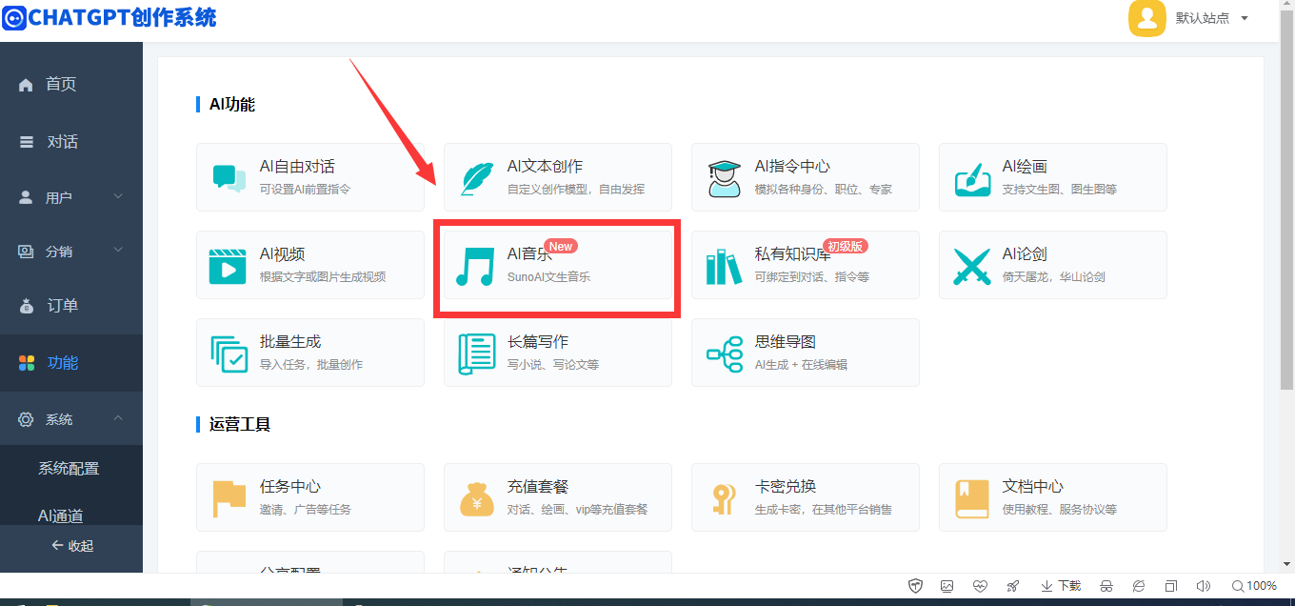Collapse sidebar with 收起 button

[71, 546]
